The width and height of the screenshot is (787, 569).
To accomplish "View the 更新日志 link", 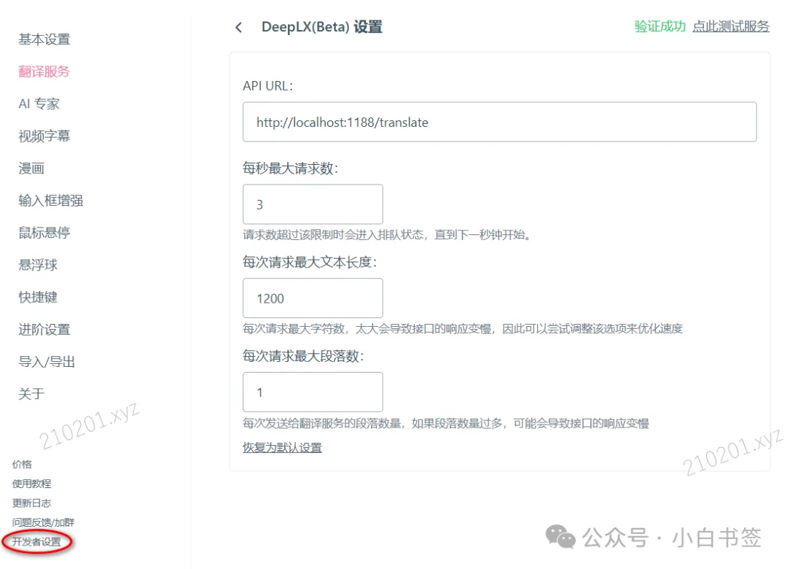I will 31,503.
